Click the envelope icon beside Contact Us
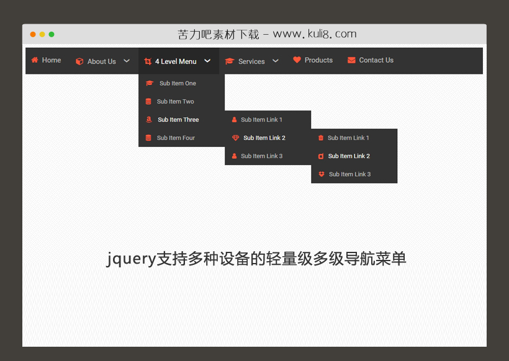The height and width of the screenshot is (361, 509). pos(351,60)
